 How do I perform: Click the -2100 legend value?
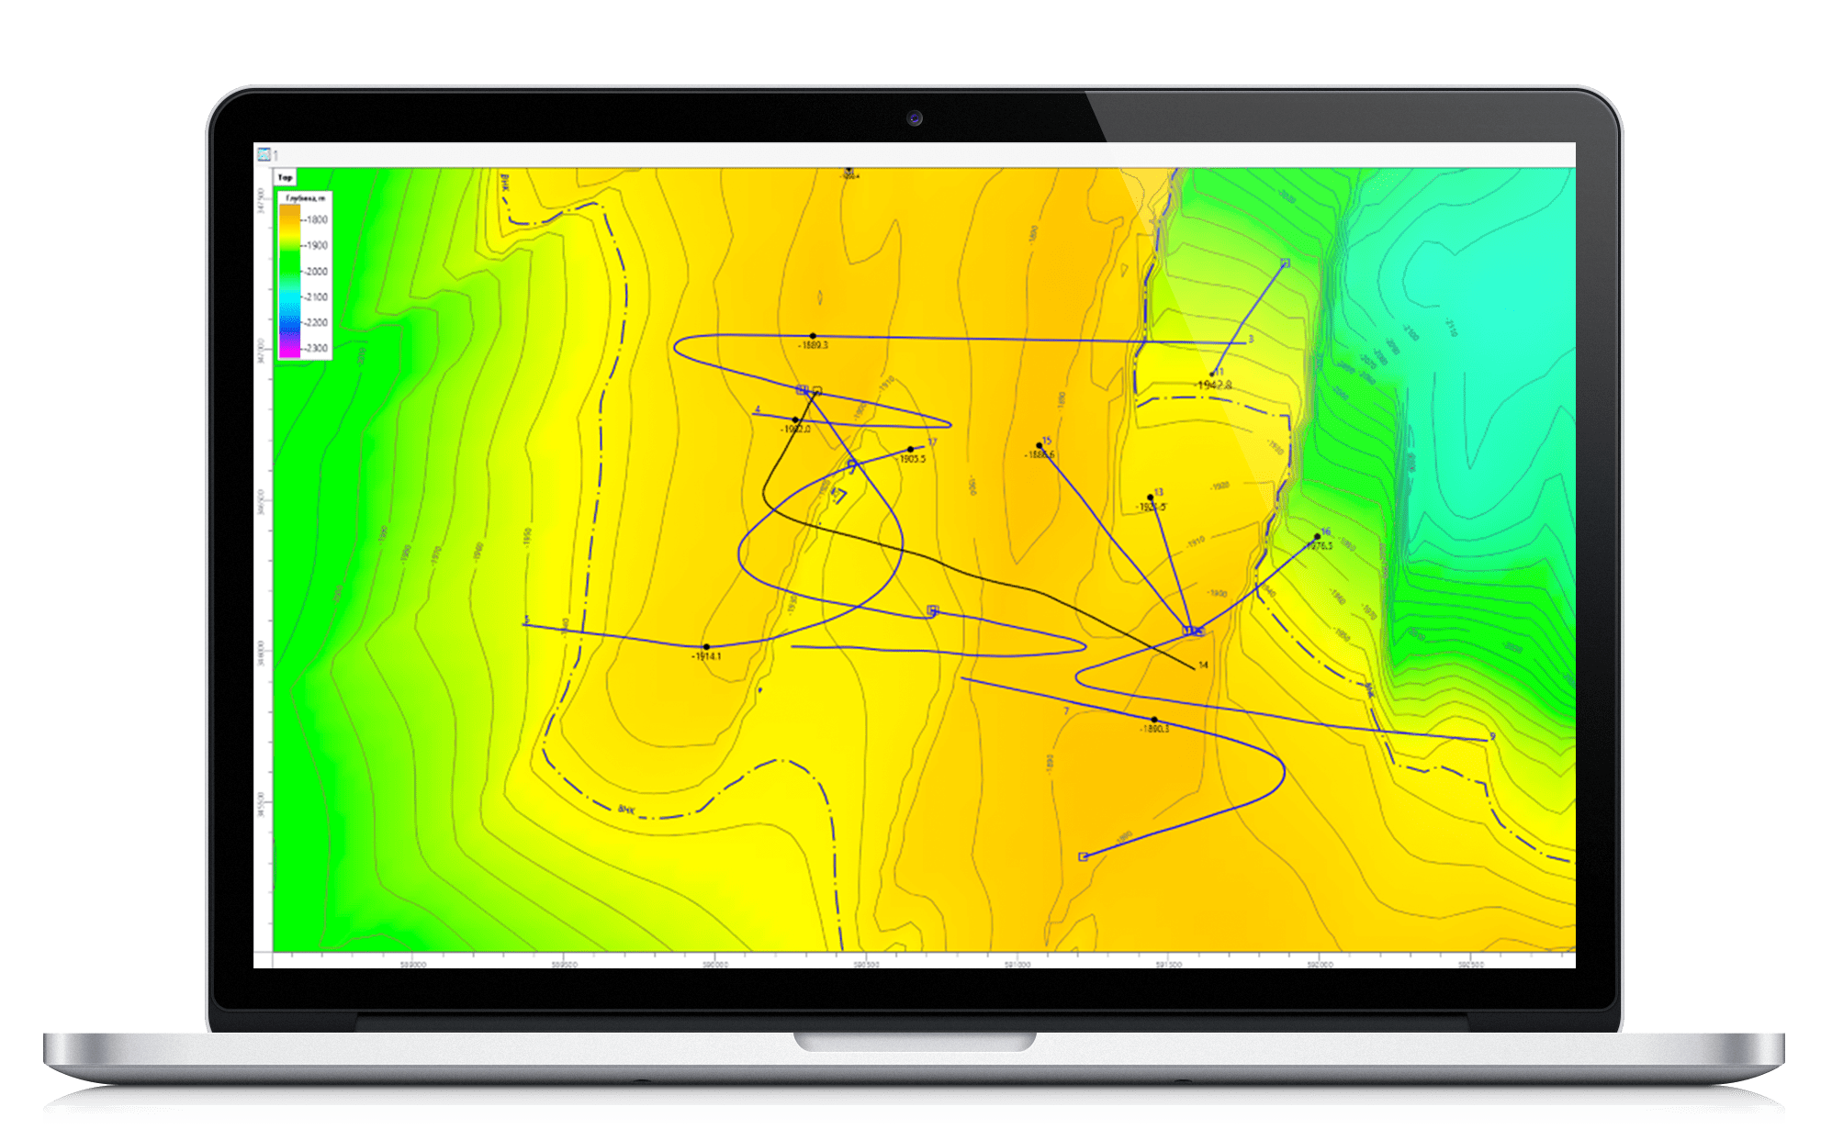[317, 297]
